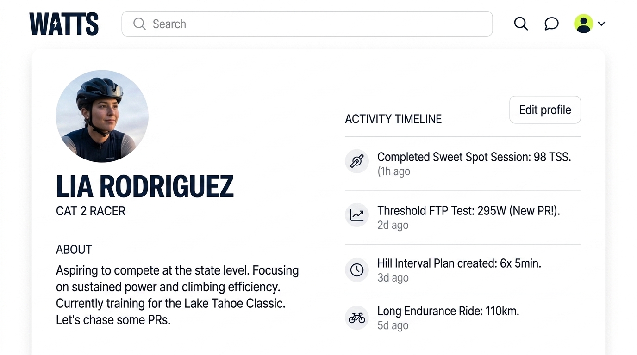Screen dimensions: 637x355
Task: Select the Hill Interval Plan created entry
Action: click(x=459, y=263)
